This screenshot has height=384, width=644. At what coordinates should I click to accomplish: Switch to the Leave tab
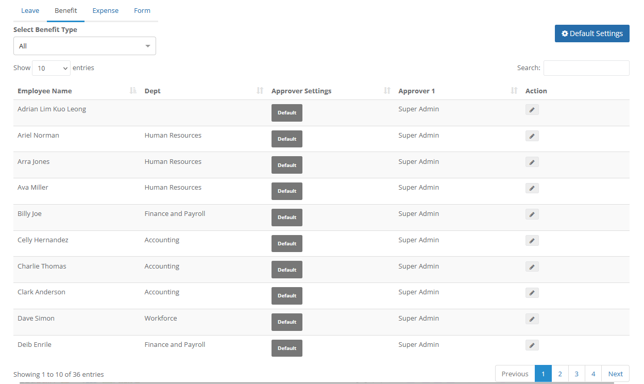[x=30, y=10]
